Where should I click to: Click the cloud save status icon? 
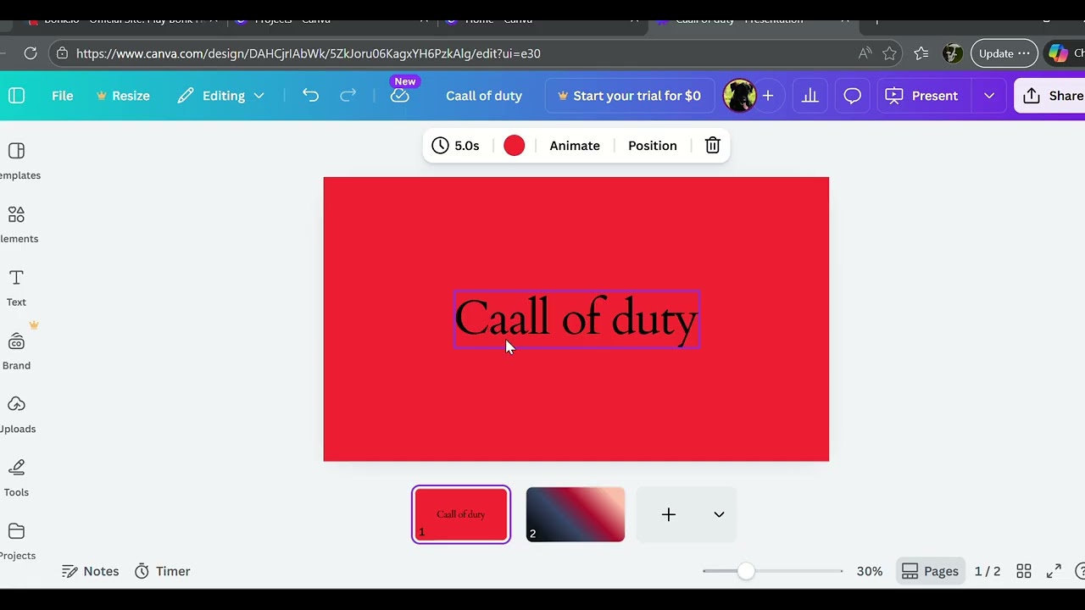400,96
